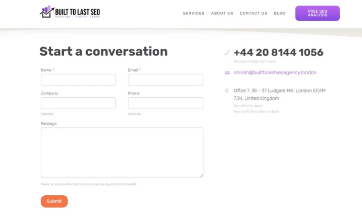The image size is (362, 217).
Task: Click the Free SEO Analysis button
Action: [x=318, y=13]
